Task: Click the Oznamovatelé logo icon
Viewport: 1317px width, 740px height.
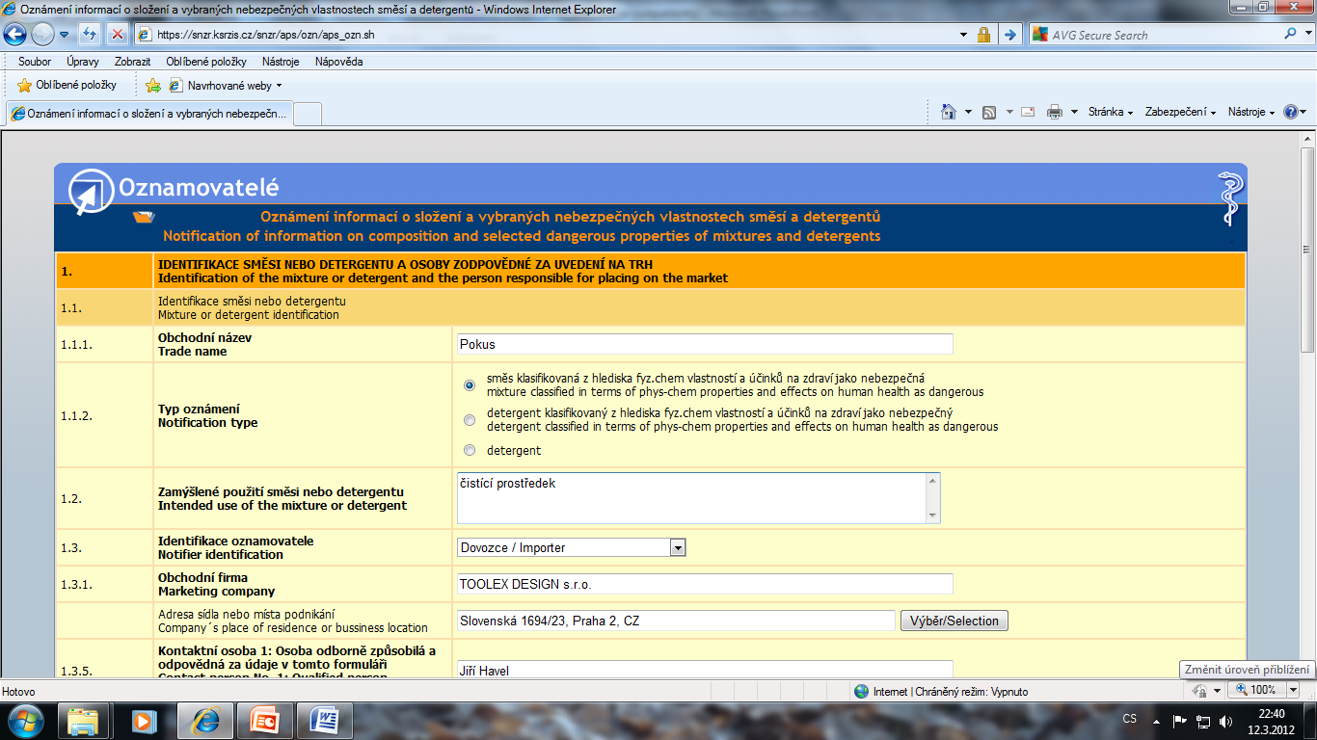Action: click(x=92, y=191)
